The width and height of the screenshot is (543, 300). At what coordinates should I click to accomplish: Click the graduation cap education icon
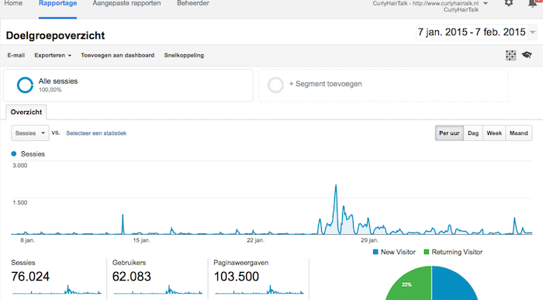[x=527, y=55]
